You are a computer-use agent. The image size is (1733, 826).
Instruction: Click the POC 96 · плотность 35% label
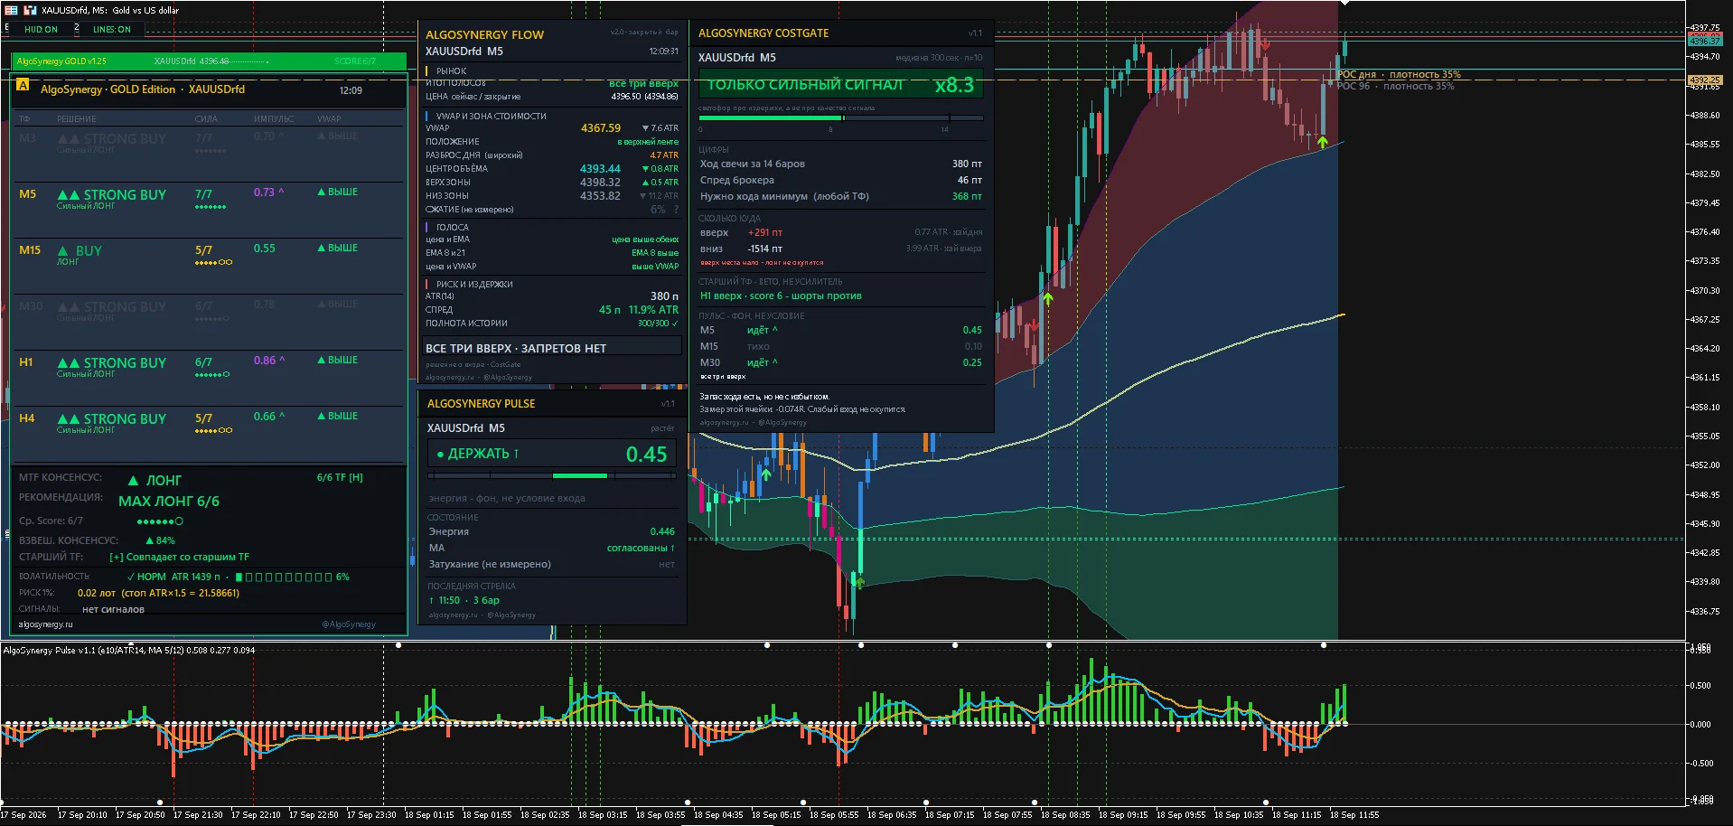pyautogui.click(x=1396, y=87)
